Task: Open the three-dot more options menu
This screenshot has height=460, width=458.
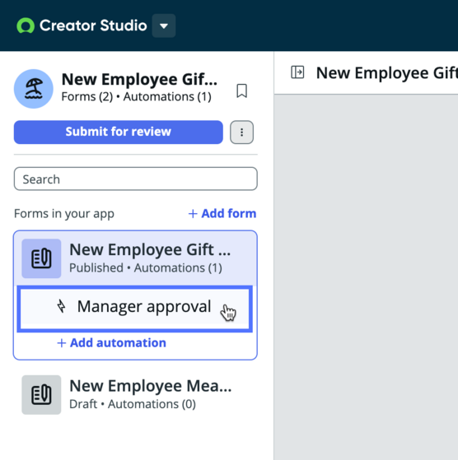Action: pyautogui.click(x=241, y=132)
